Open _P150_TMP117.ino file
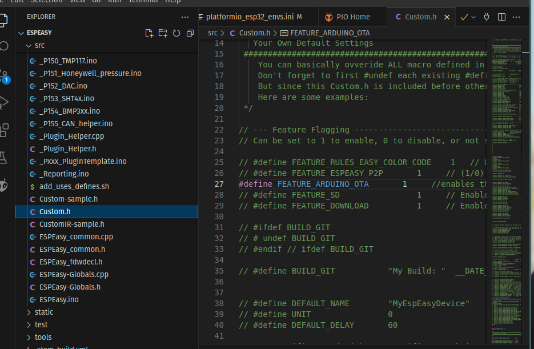 coord(107,61)
